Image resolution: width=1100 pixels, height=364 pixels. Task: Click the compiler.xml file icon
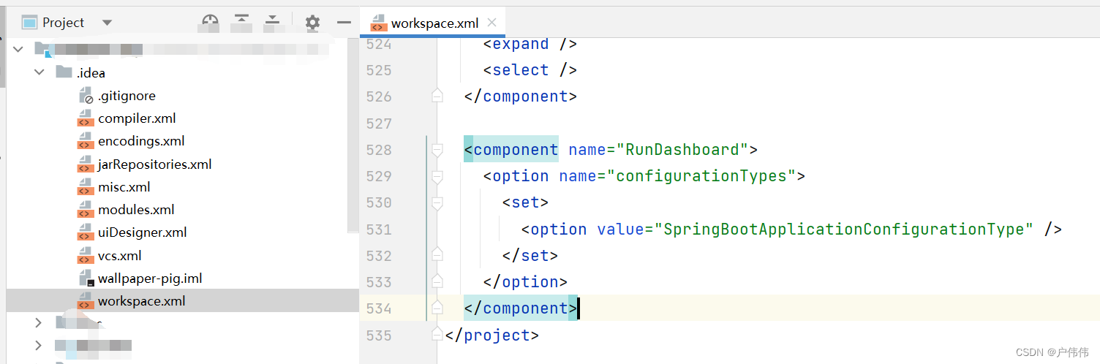coord(86,118)
